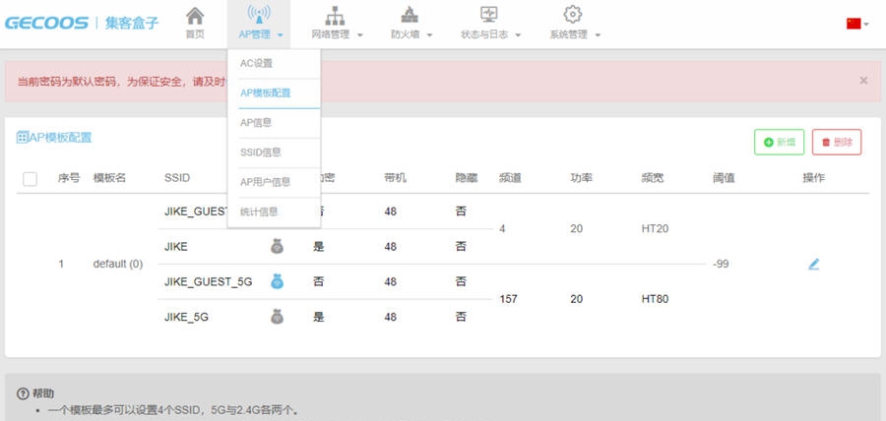Expand the 状态与日志 dropdown arrow
The image size is (886, 421).
click(518, 35)
